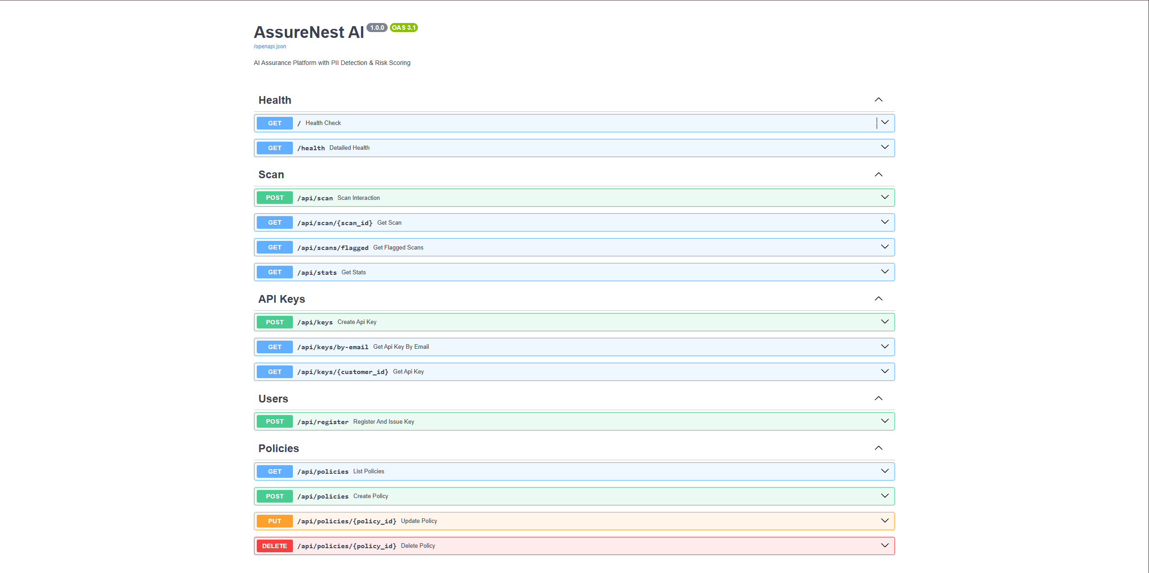This screenshot has height=573, width=1149.
Task: Expand the Get Api Key By Email arrow
Action: pos(885,347)
